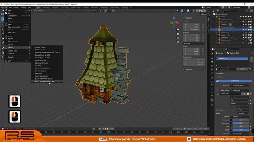
Task: Hide the Light object with eye icon
Action: pyautogui.click(x=246, y=35)
